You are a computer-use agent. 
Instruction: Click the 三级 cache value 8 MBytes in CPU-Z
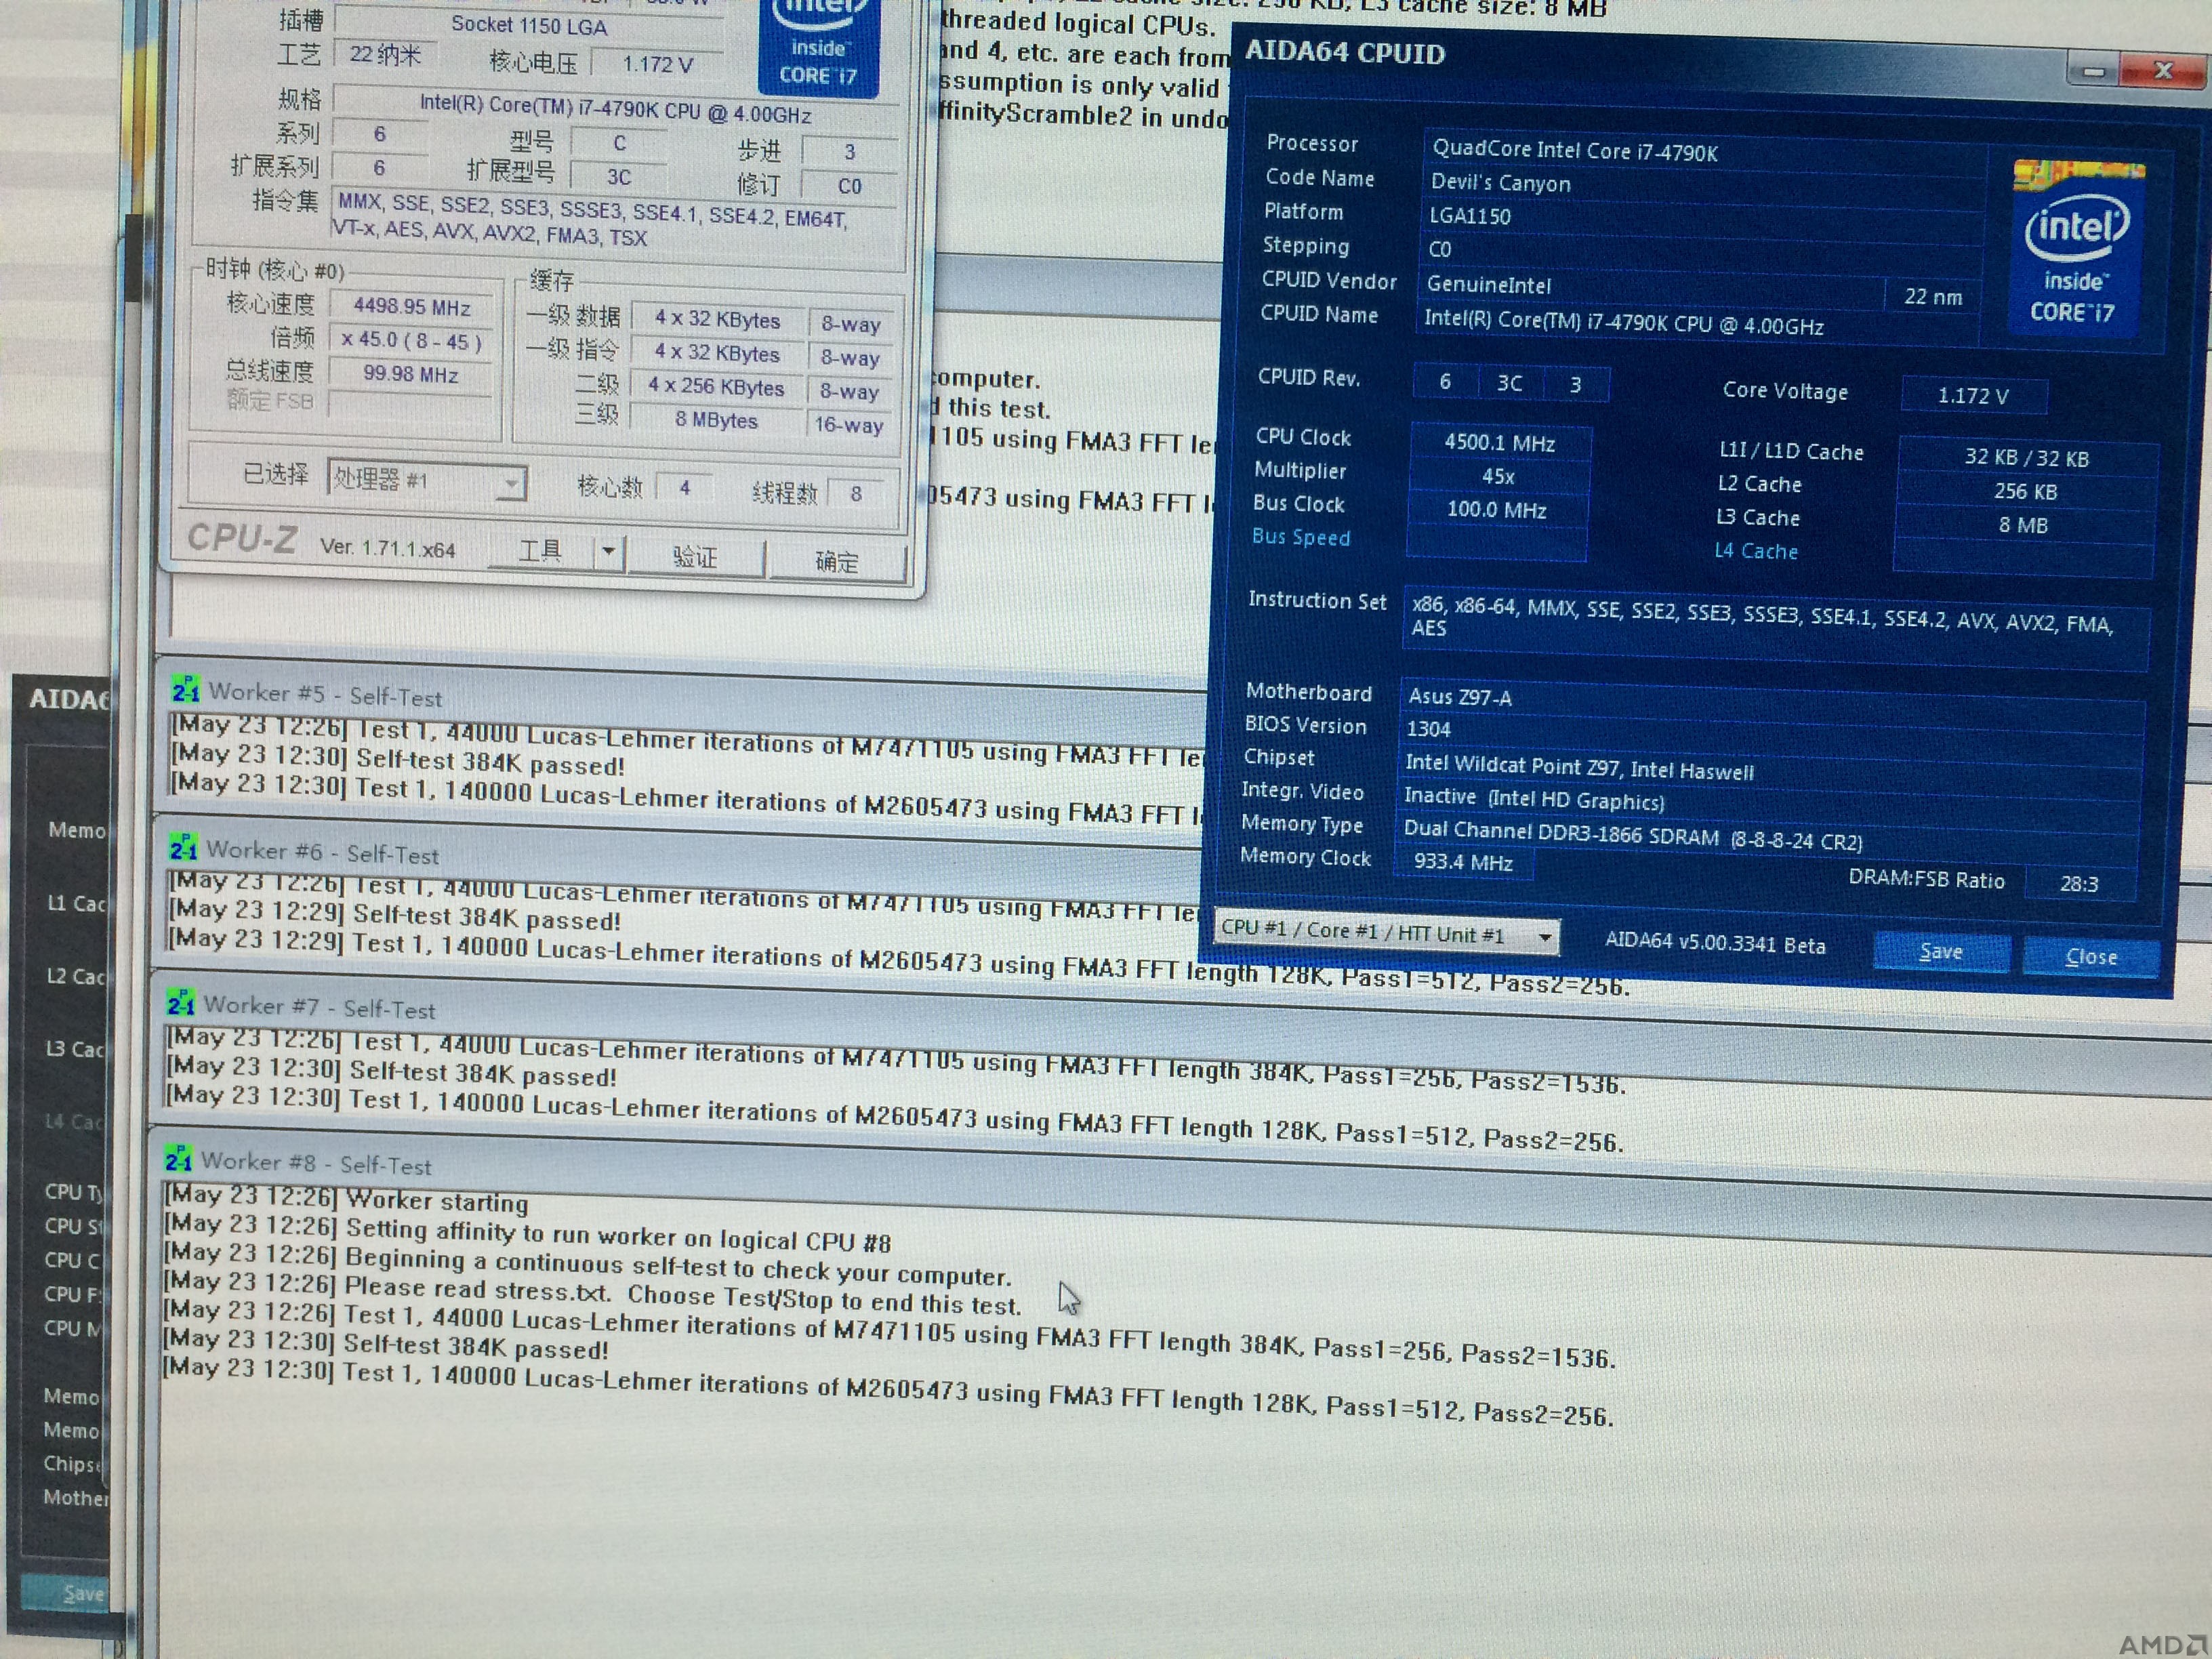716,421
